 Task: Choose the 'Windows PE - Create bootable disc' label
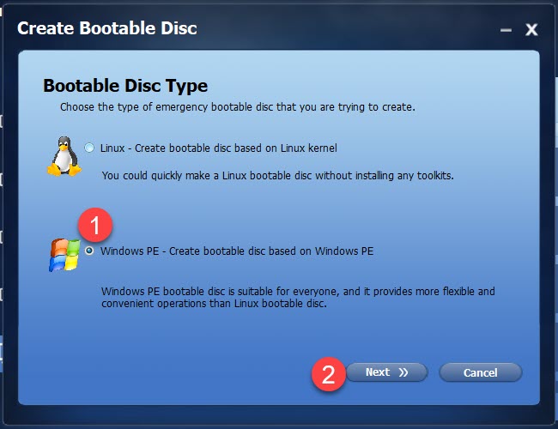237,251
